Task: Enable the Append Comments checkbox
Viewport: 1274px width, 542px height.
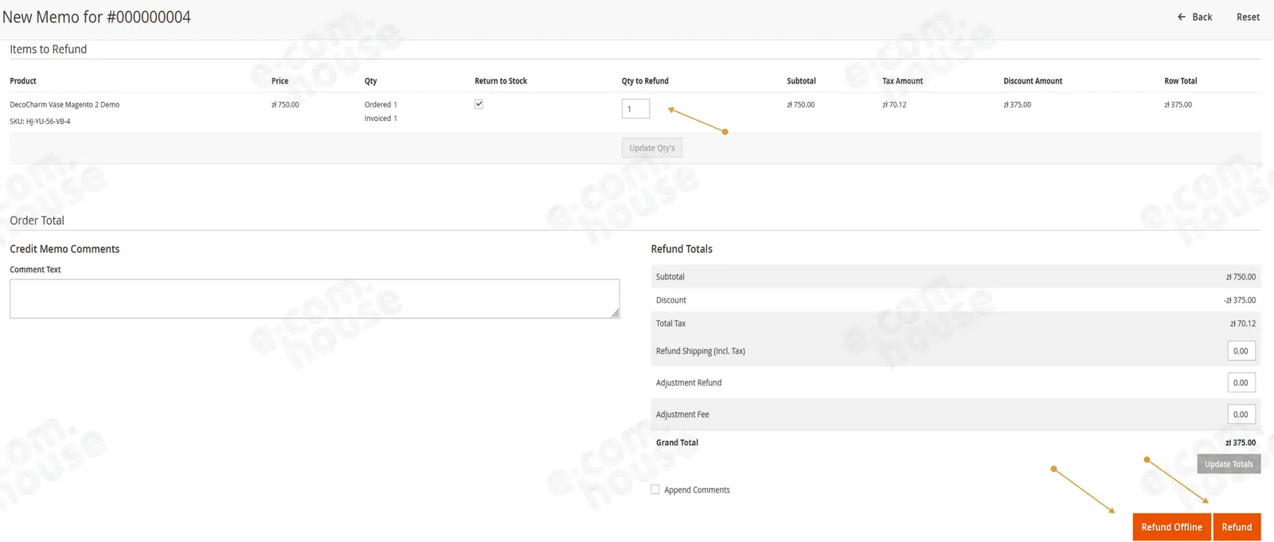Action: (x=655, y=489)
